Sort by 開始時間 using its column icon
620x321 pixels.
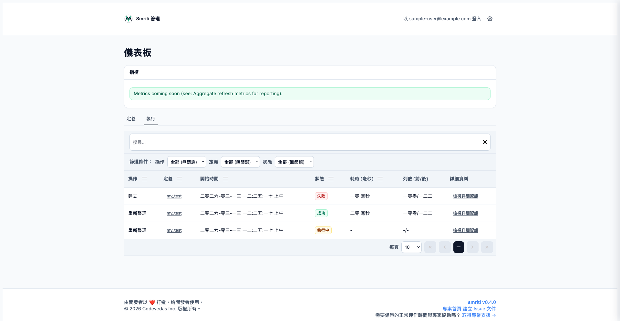pyautogui.click(x=225, y=179)
